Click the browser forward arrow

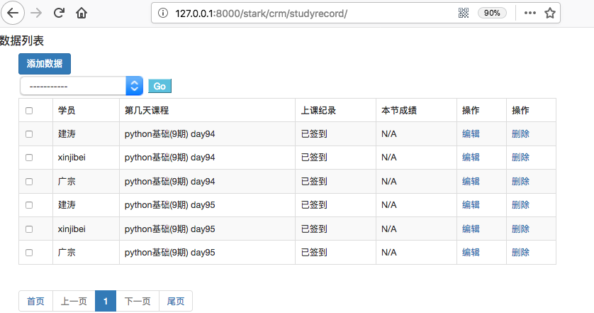(x=36, y=13)
